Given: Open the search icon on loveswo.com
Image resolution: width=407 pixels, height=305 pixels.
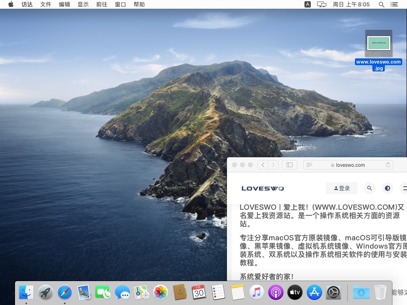Looking at the screenshot, I should [x=370, y=188].
